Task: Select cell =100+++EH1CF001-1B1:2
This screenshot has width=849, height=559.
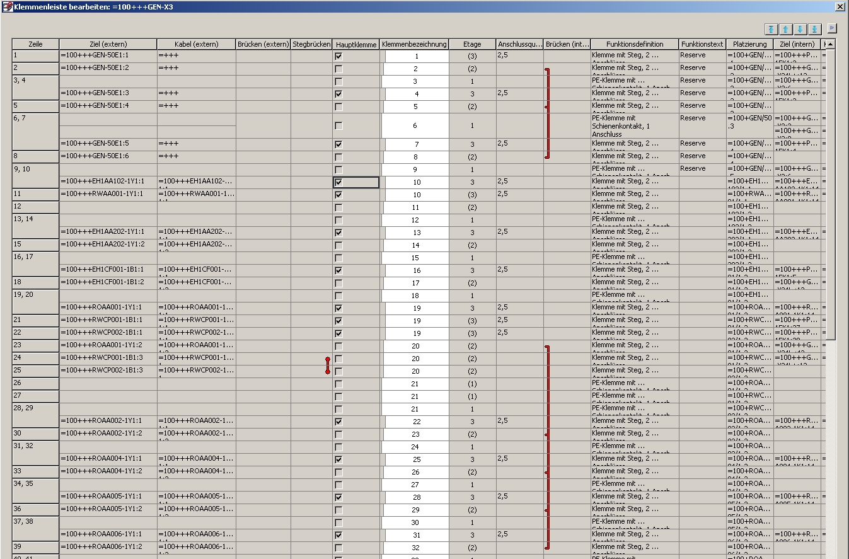Action: click(x=108, y=284)
